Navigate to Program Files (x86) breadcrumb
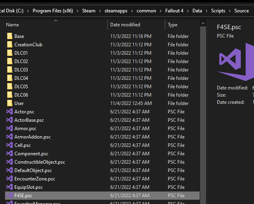The image size is (254, 204). pos(53,11)
